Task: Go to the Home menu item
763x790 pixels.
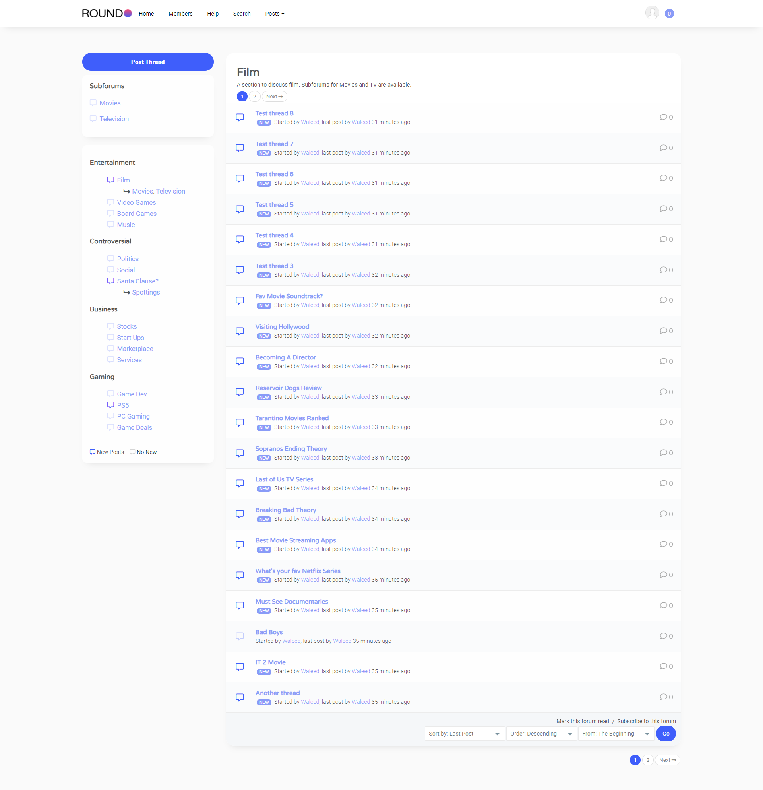Action: click(x=146, y=14)
